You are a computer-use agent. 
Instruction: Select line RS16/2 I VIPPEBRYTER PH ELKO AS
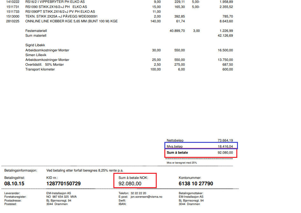[x=55, y=2]
